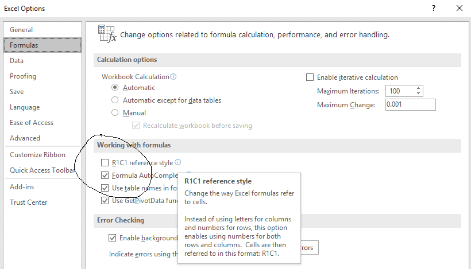This screenshot has height=269, width=471.
Task: Click the Maximum Iterations value box
Action: [x=400, y=91]
